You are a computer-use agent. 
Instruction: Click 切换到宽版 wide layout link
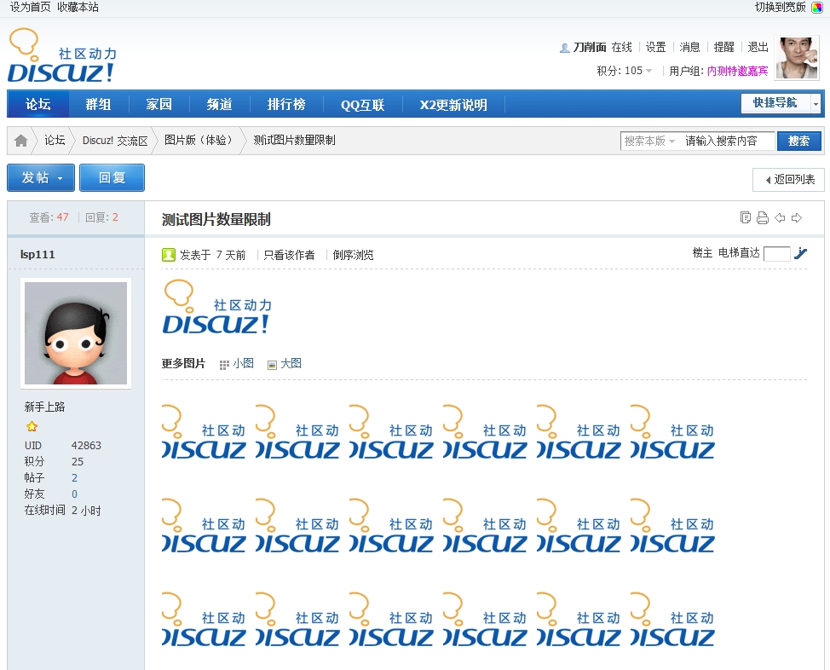pos(781,8)
